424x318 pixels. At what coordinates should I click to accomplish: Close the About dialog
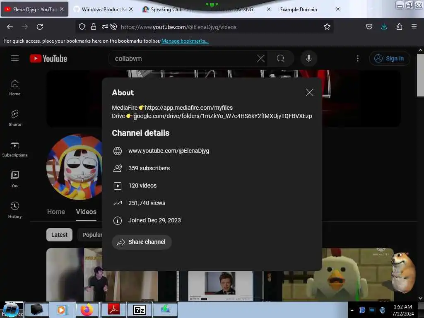pyautogui.click(x=310, y=92)
